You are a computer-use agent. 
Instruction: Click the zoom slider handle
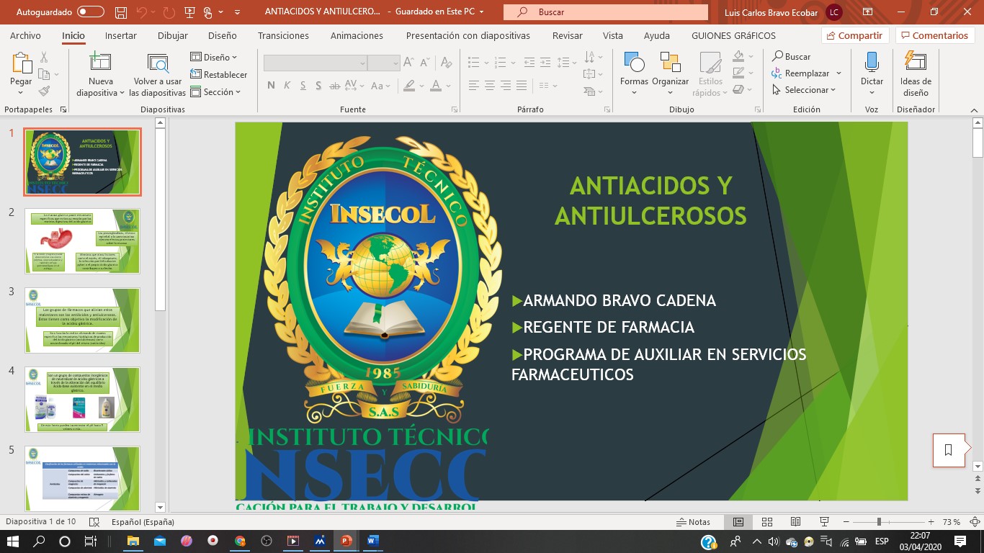879,522
